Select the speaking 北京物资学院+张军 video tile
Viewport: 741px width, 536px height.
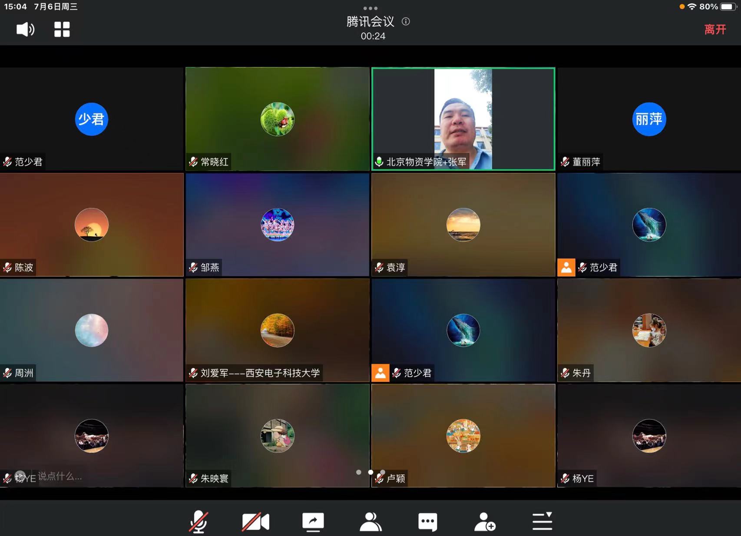click(463, 119)
